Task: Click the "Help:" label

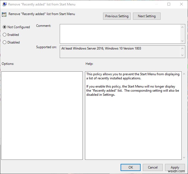Action: 89,64
